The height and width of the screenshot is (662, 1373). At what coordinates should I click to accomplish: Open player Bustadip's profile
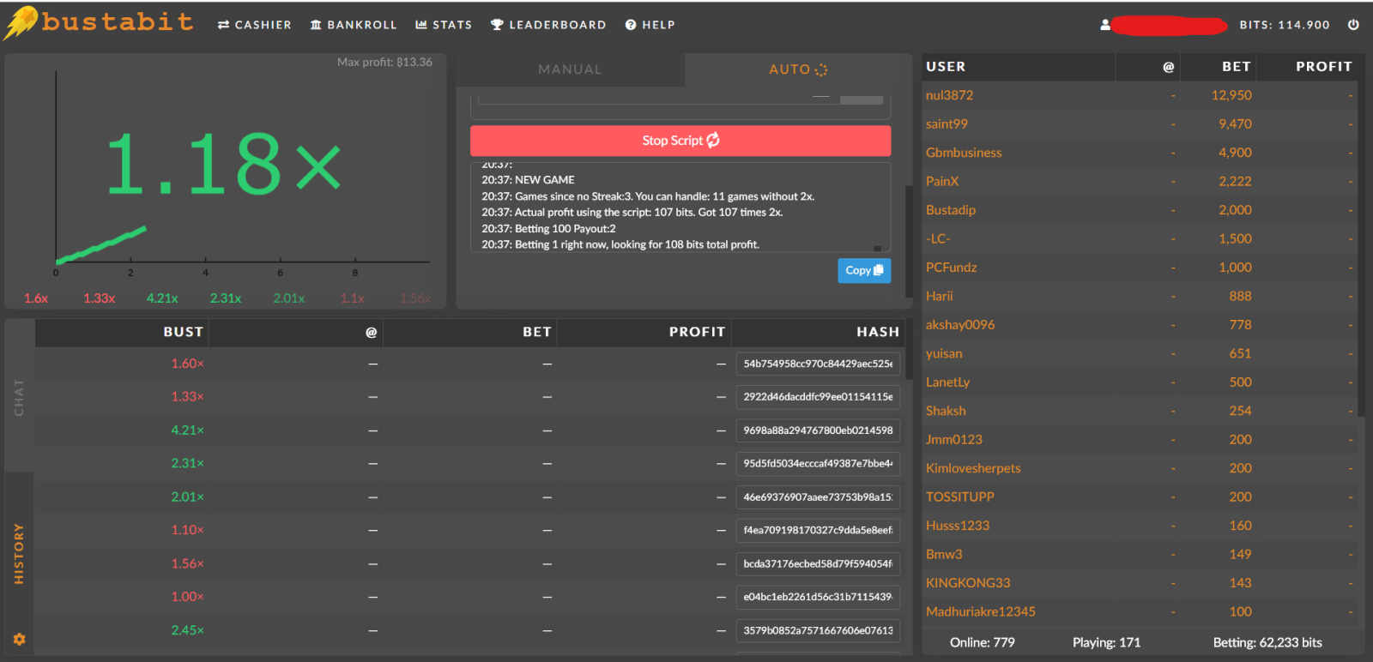tap(951, 210)
